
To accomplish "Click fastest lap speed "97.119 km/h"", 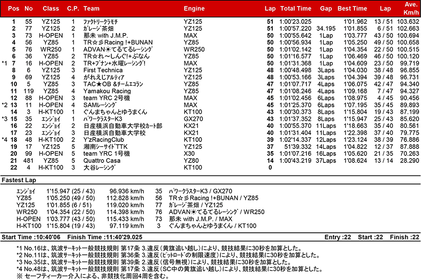I will coord(127,226).
